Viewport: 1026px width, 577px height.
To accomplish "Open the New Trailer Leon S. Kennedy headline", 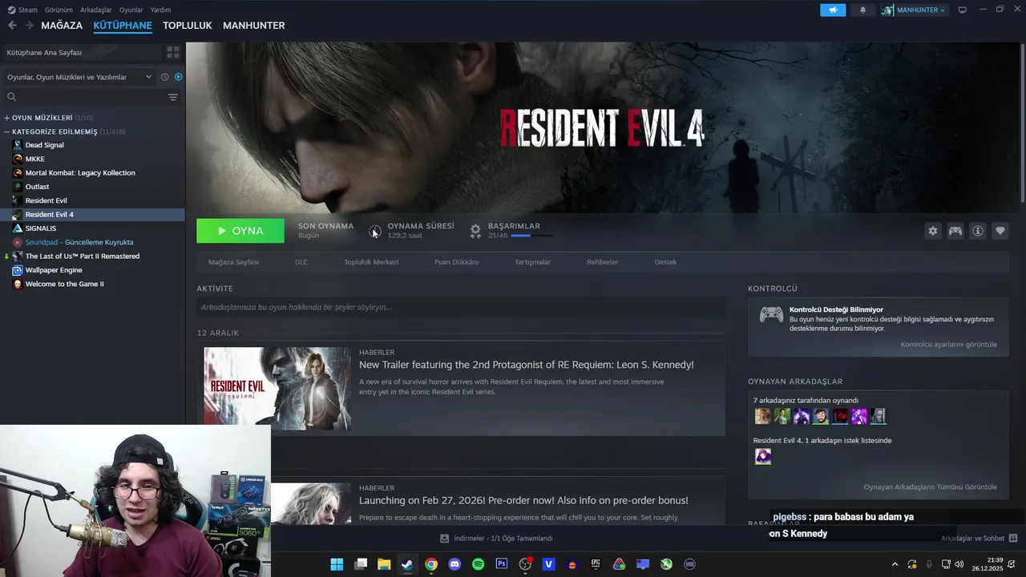I will (527, 365).
